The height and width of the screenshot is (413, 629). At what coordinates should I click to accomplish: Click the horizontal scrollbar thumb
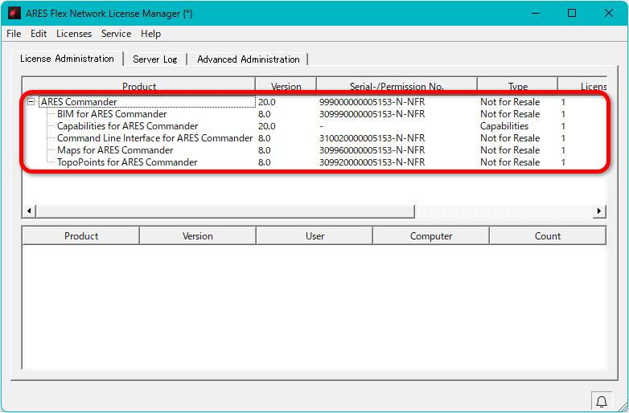click(225, 211)
